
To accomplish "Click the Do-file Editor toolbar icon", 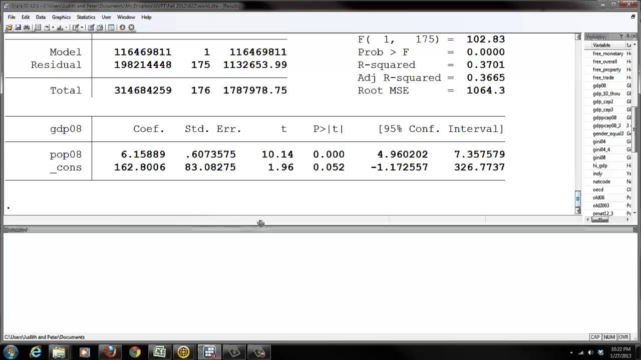I will pyautogui.click(x=75, y=27).
